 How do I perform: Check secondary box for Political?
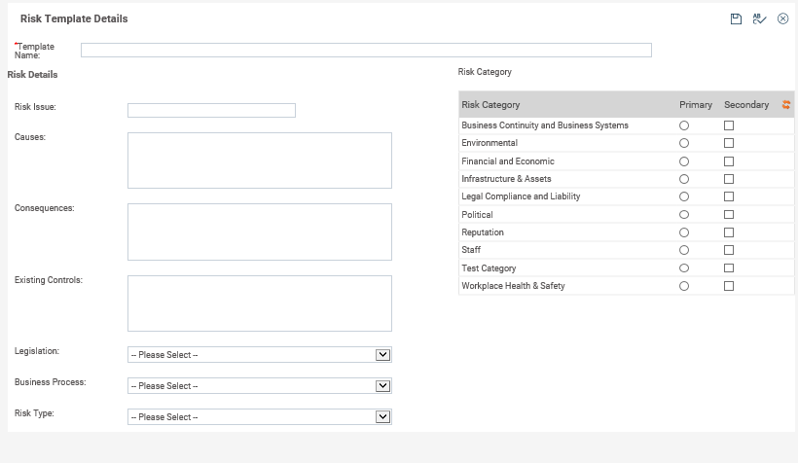[729, 215]
